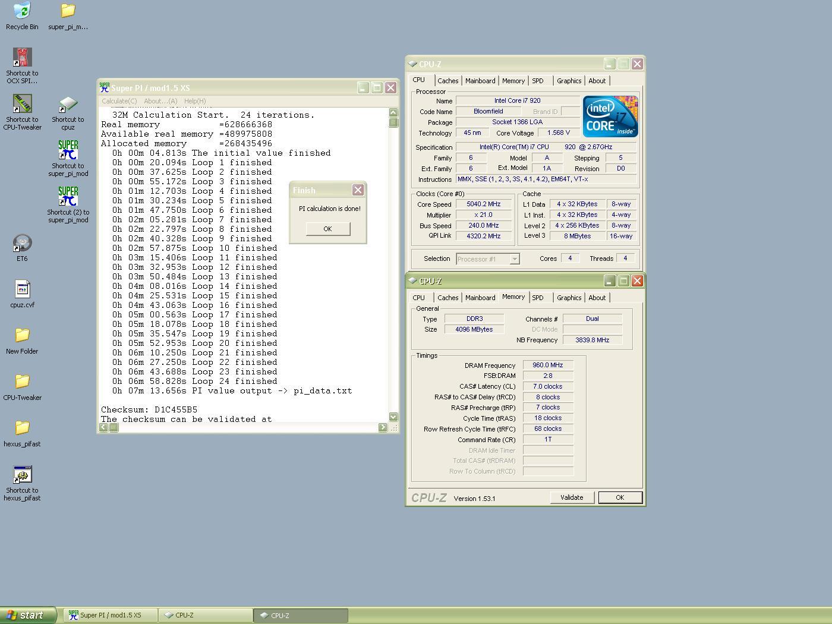Click the DRAM Frequency 960.0 MHz field
Screen dimensions: 832x624
point(548,365)
